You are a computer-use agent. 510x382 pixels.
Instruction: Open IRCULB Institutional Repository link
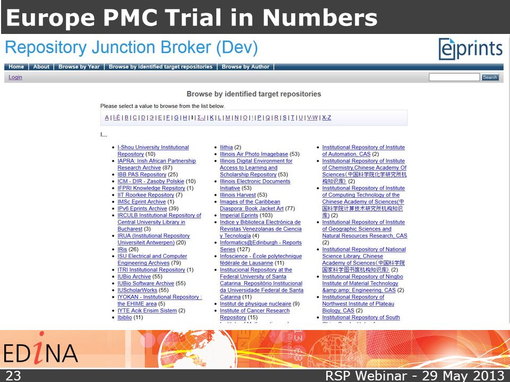[x=159, y=222]
